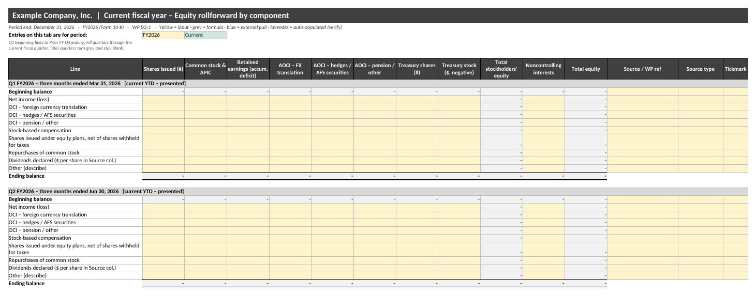Screen dimensions: 756x296
Task: Select the 'AOCI – FX translation' column header
Action: pos(290,69)
